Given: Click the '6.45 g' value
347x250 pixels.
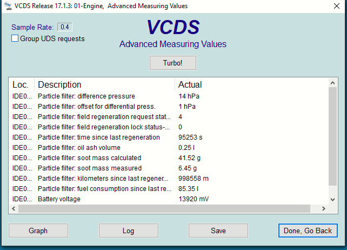Looking at the screenshot, I should click(x=188, y=168).
